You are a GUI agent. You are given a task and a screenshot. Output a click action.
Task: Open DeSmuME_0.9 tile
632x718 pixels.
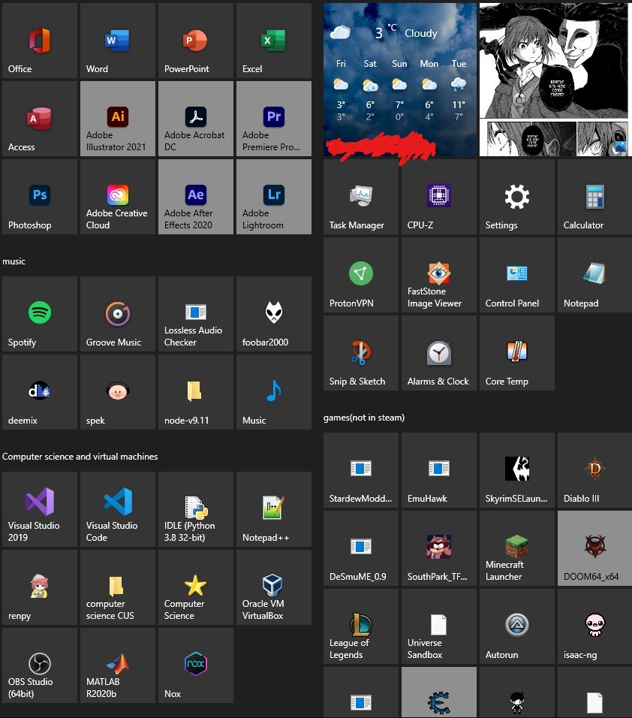point(361,548)
